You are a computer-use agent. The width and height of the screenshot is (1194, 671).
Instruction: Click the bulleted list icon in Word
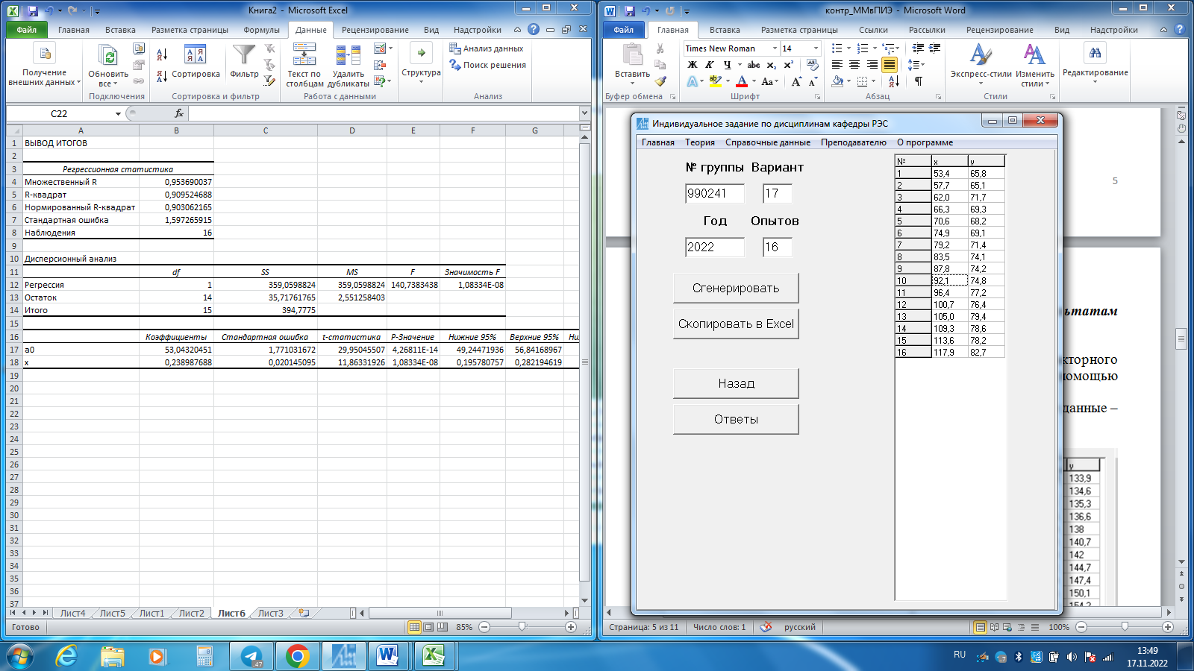click(x=837, y=48)
